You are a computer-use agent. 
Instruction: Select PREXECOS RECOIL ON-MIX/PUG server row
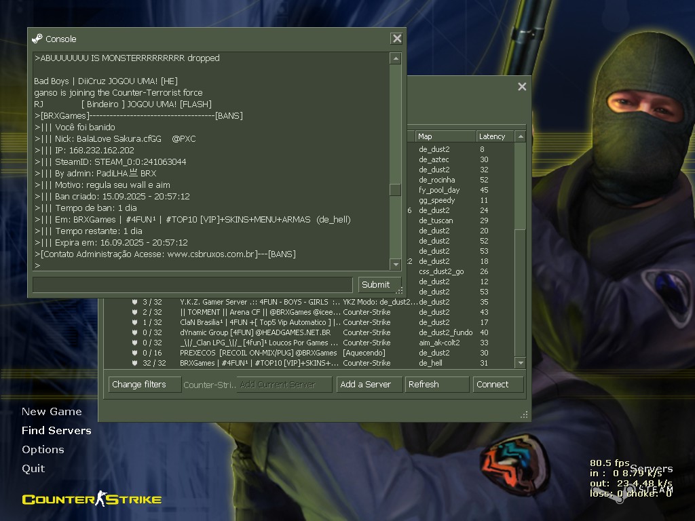[x=309, y=353]
